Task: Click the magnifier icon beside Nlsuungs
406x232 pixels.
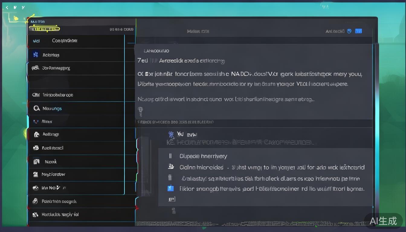Action: [x=37, y=108]
